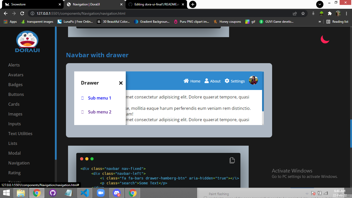Click the green dot on the code window

pyautogui.click(x=92, y=159)
